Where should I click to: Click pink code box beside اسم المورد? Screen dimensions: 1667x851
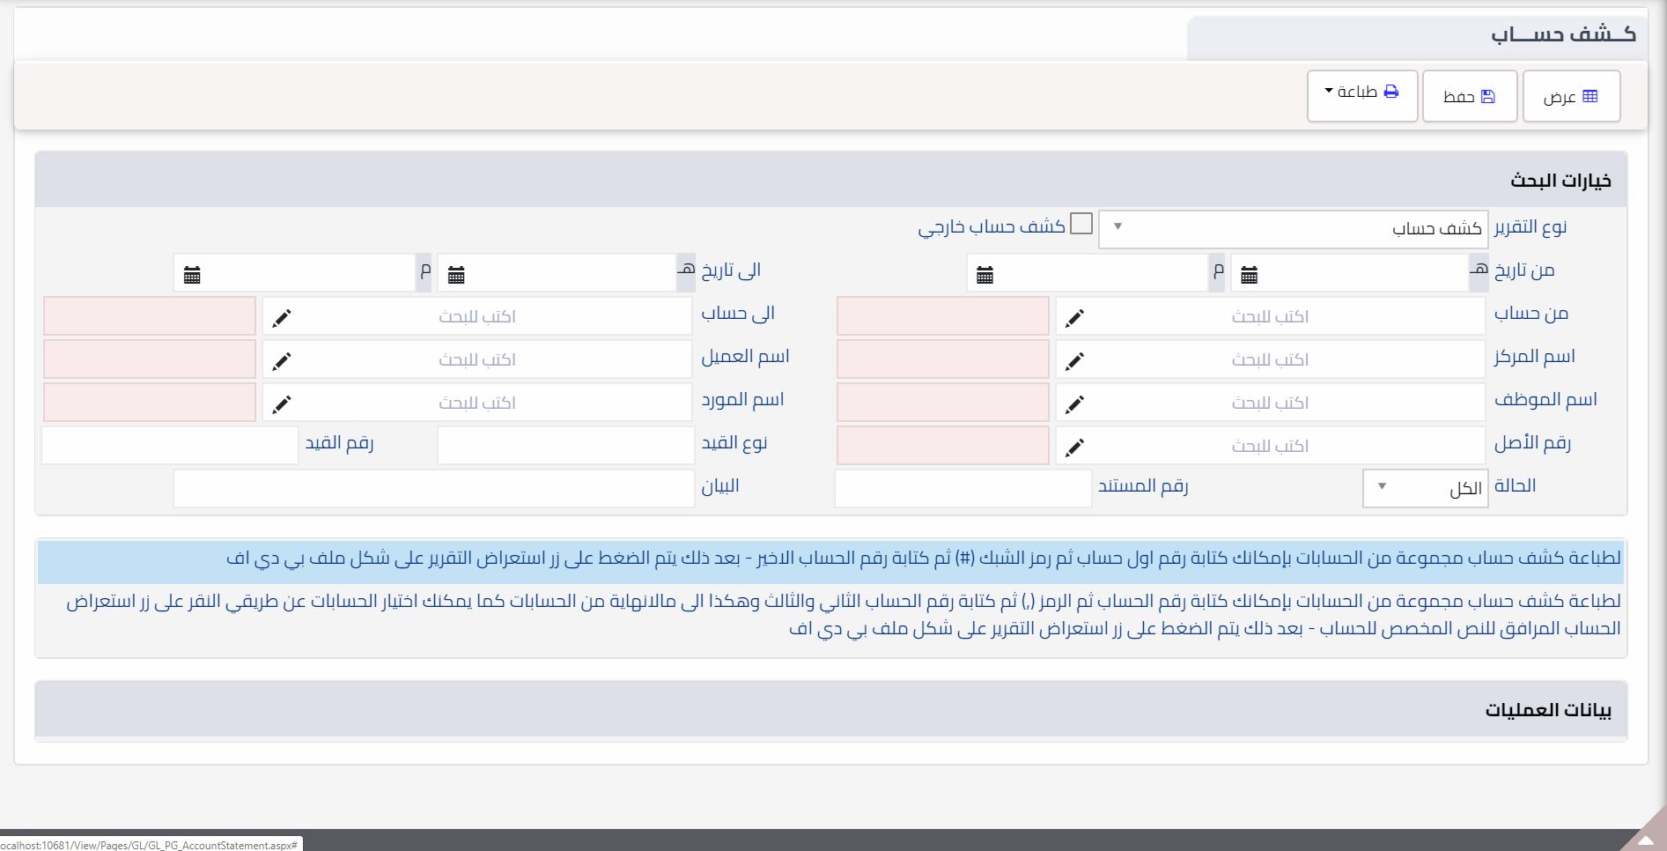(150, 402)
